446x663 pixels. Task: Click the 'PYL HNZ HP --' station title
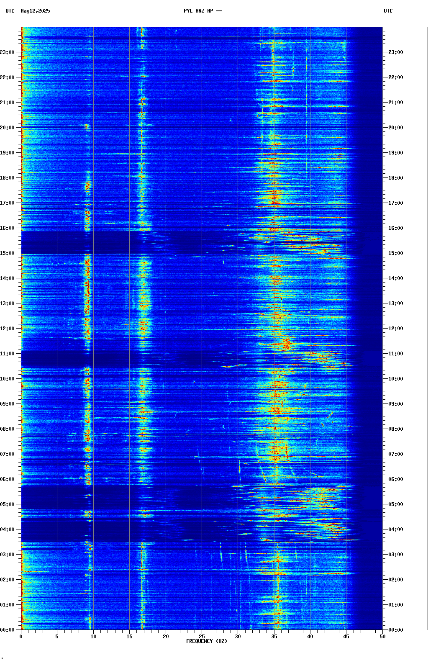[203, 11]
